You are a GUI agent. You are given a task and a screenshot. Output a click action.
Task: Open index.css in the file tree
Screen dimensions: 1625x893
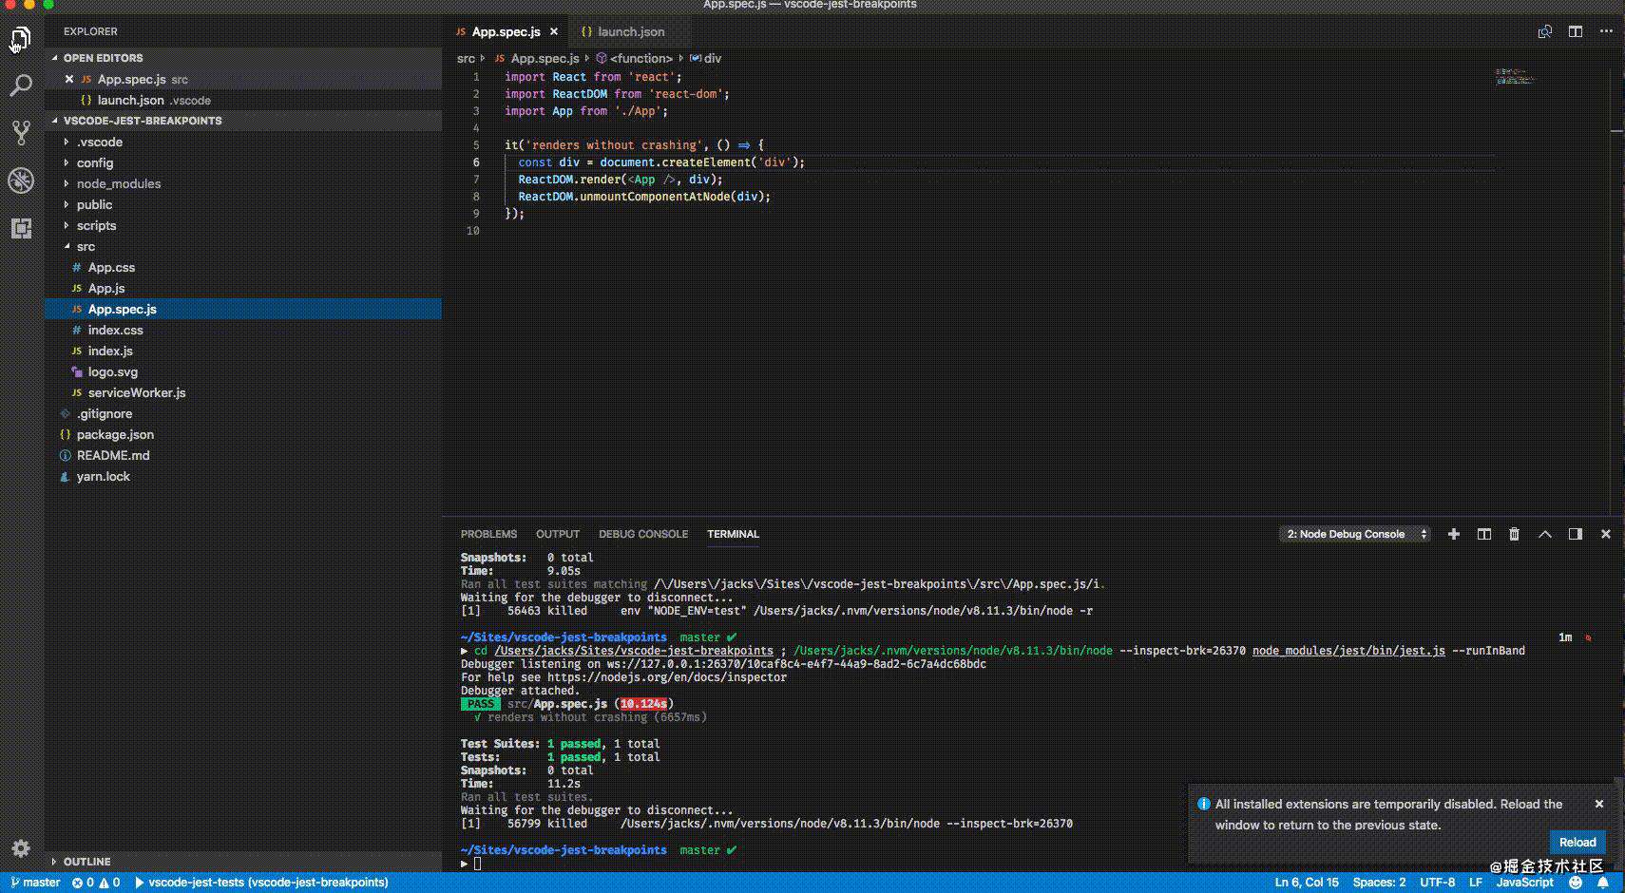pyautogui.click(x=243, y=330)
